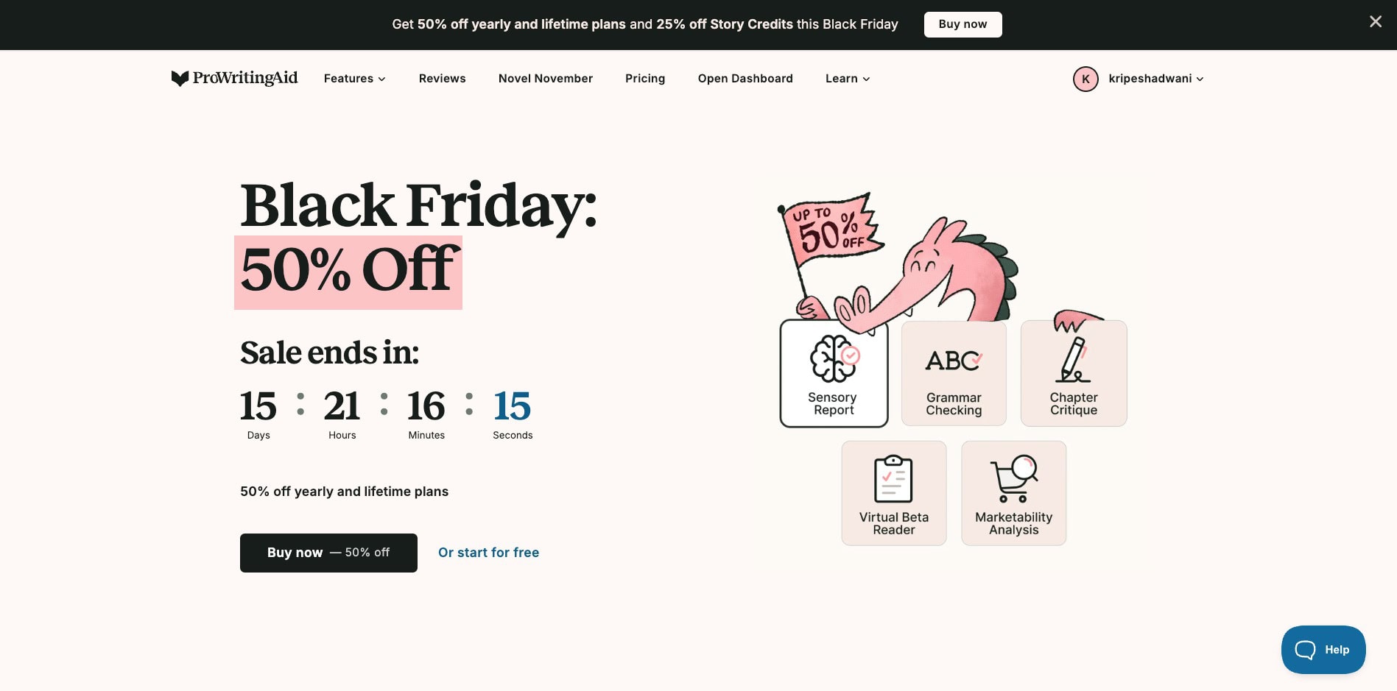This screenshot has width=1397, height=691.
Task: Click Open Dashboard in the navigation
Action: (x=745, y=79)
